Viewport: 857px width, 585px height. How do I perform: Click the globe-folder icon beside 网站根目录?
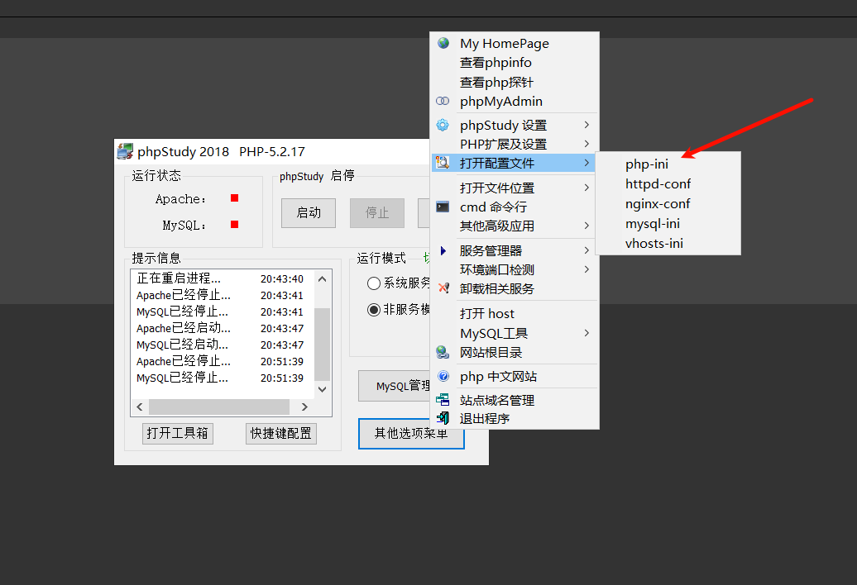443,352
